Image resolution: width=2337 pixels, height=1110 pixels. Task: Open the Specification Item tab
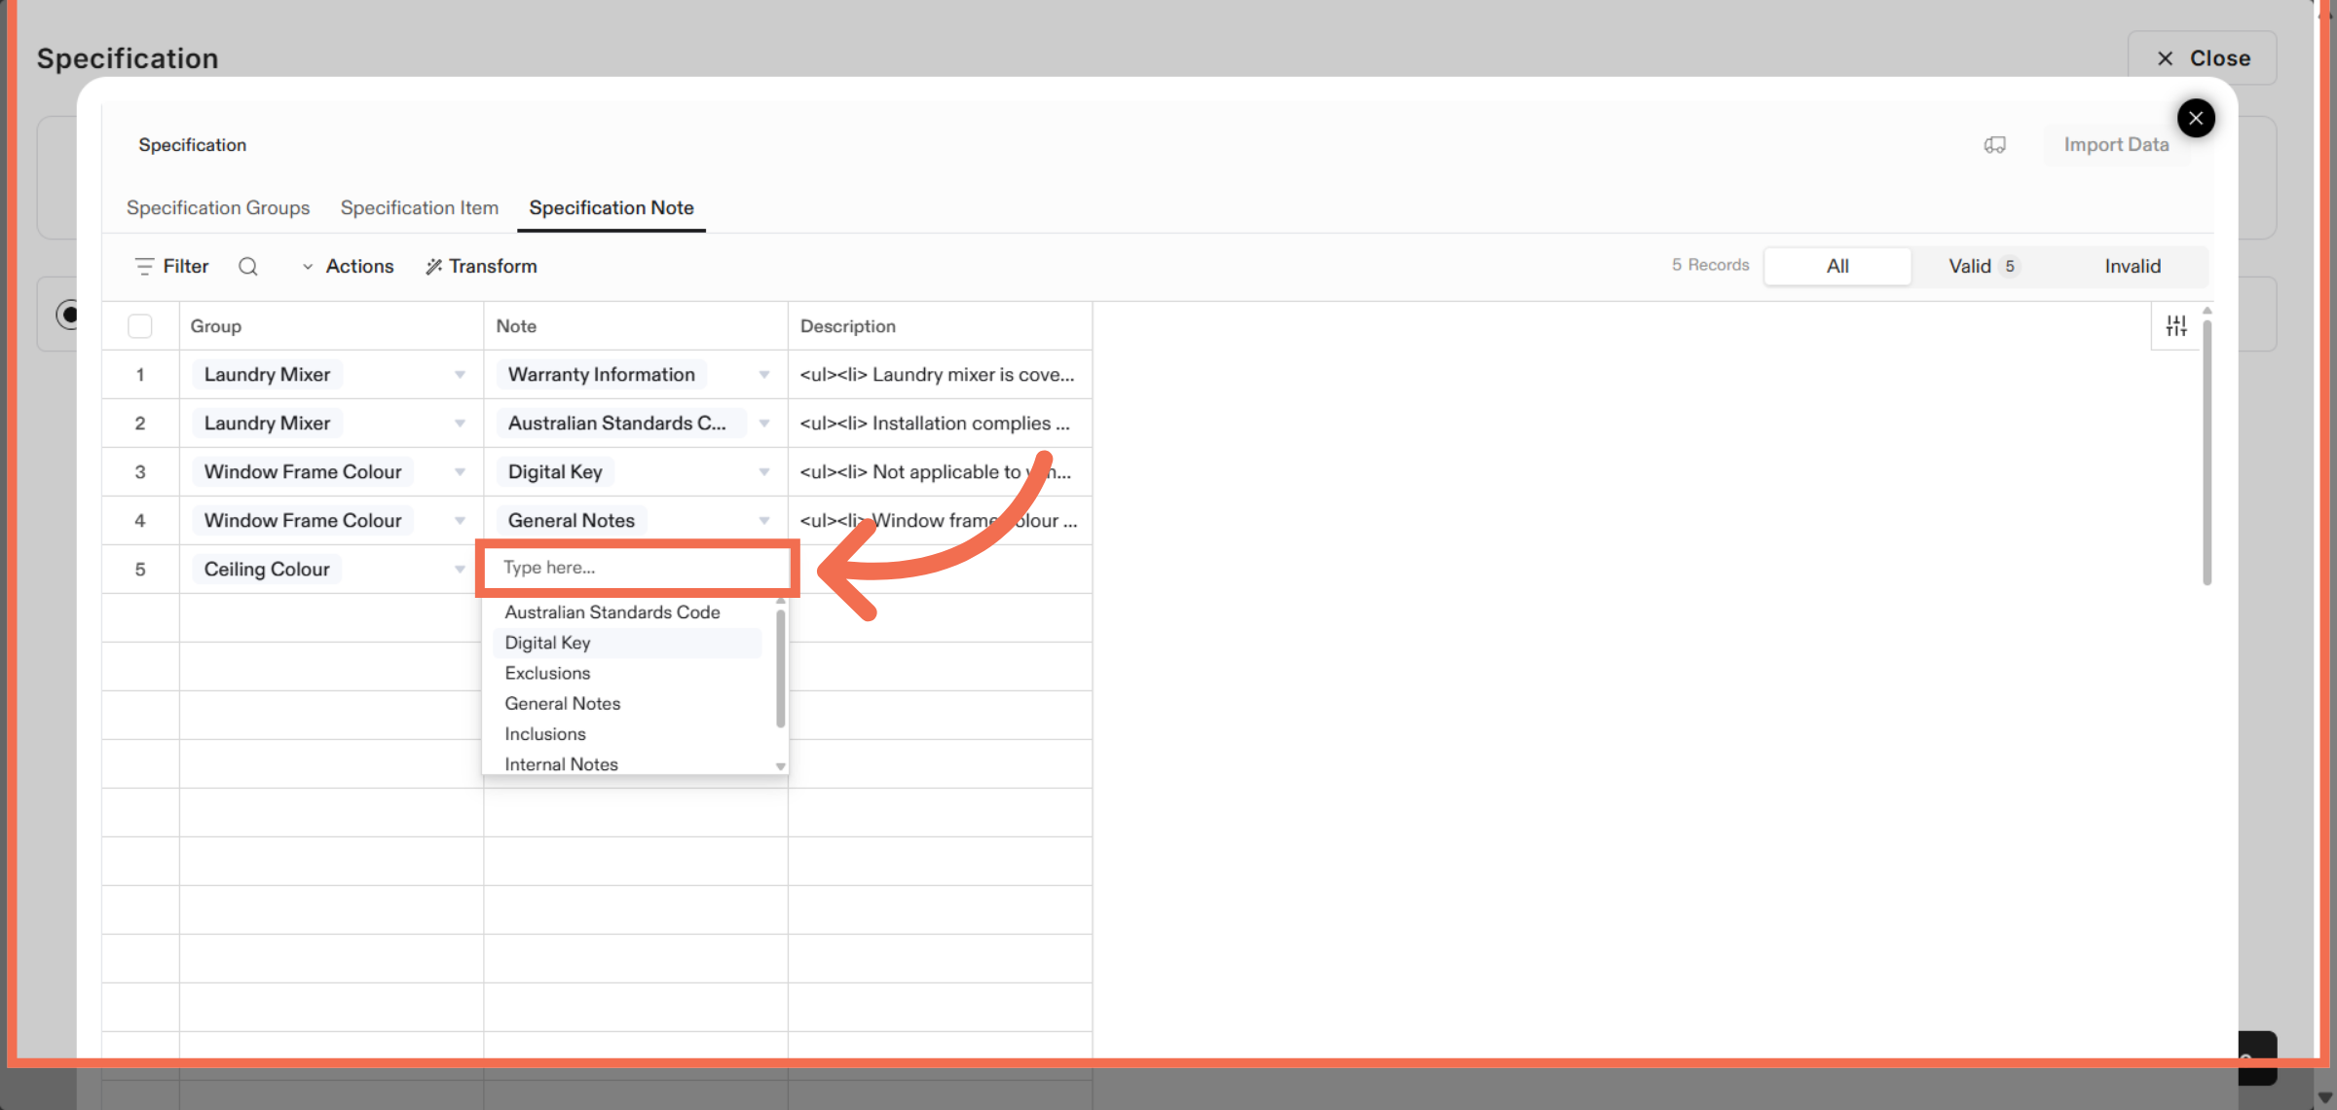[x=419, y=207]
